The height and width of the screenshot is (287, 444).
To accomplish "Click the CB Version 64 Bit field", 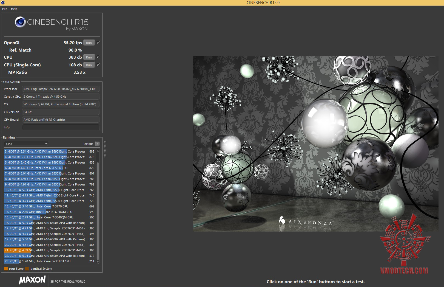I will [61, 112].
